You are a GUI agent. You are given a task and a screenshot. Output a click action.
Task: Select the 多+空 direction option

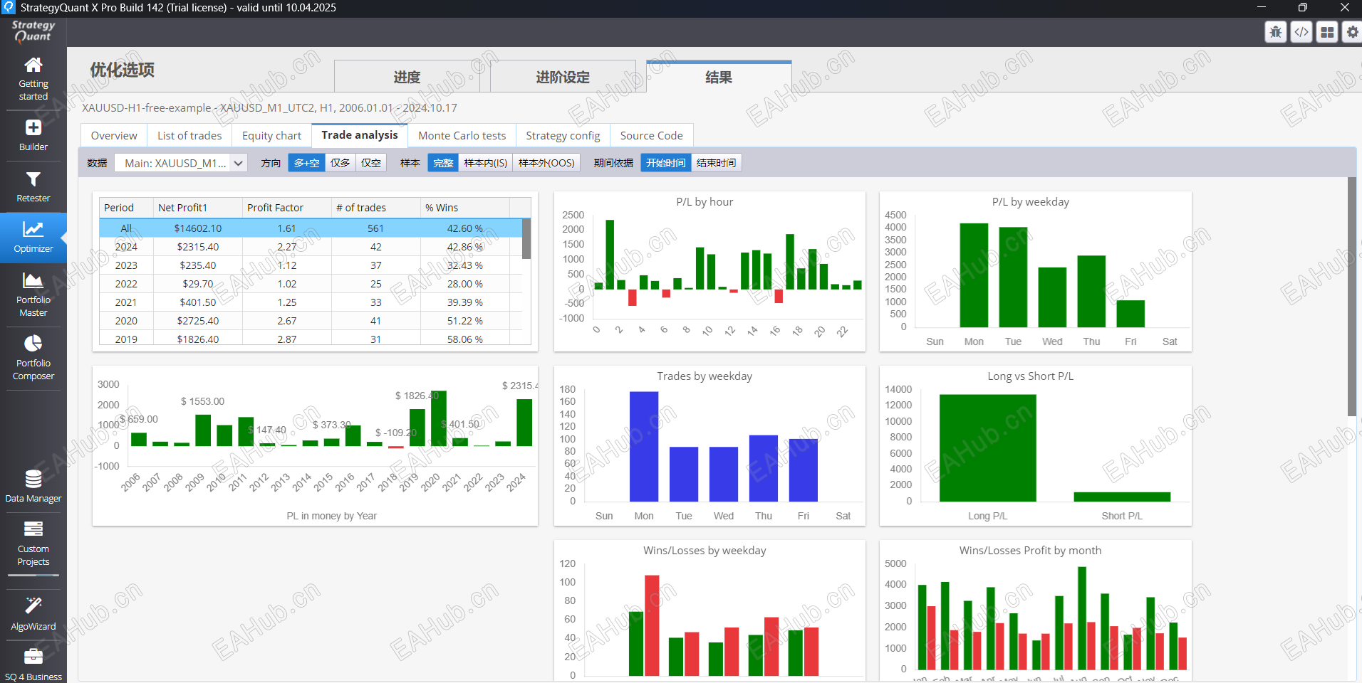[307, 163]
